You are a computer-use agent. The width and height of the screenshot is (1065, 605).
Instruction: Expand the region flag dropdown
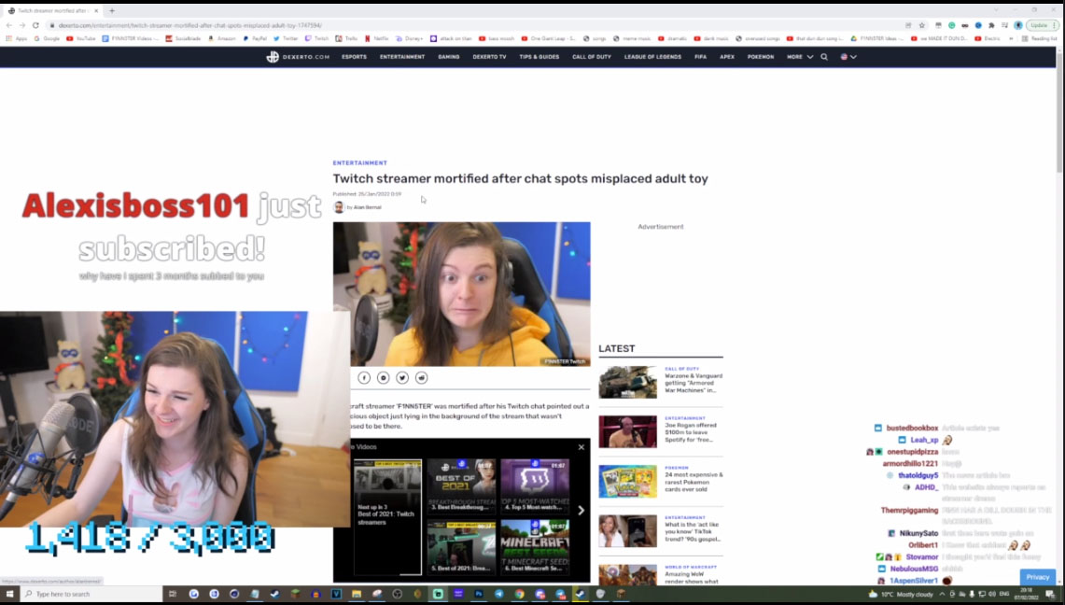pyautogui.click(x=848, y=57)
